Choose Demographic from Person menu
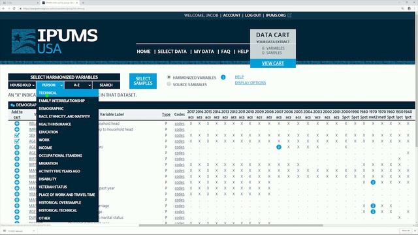The width and height of the screenshot is (418, 235). click(x=67, y=108)
